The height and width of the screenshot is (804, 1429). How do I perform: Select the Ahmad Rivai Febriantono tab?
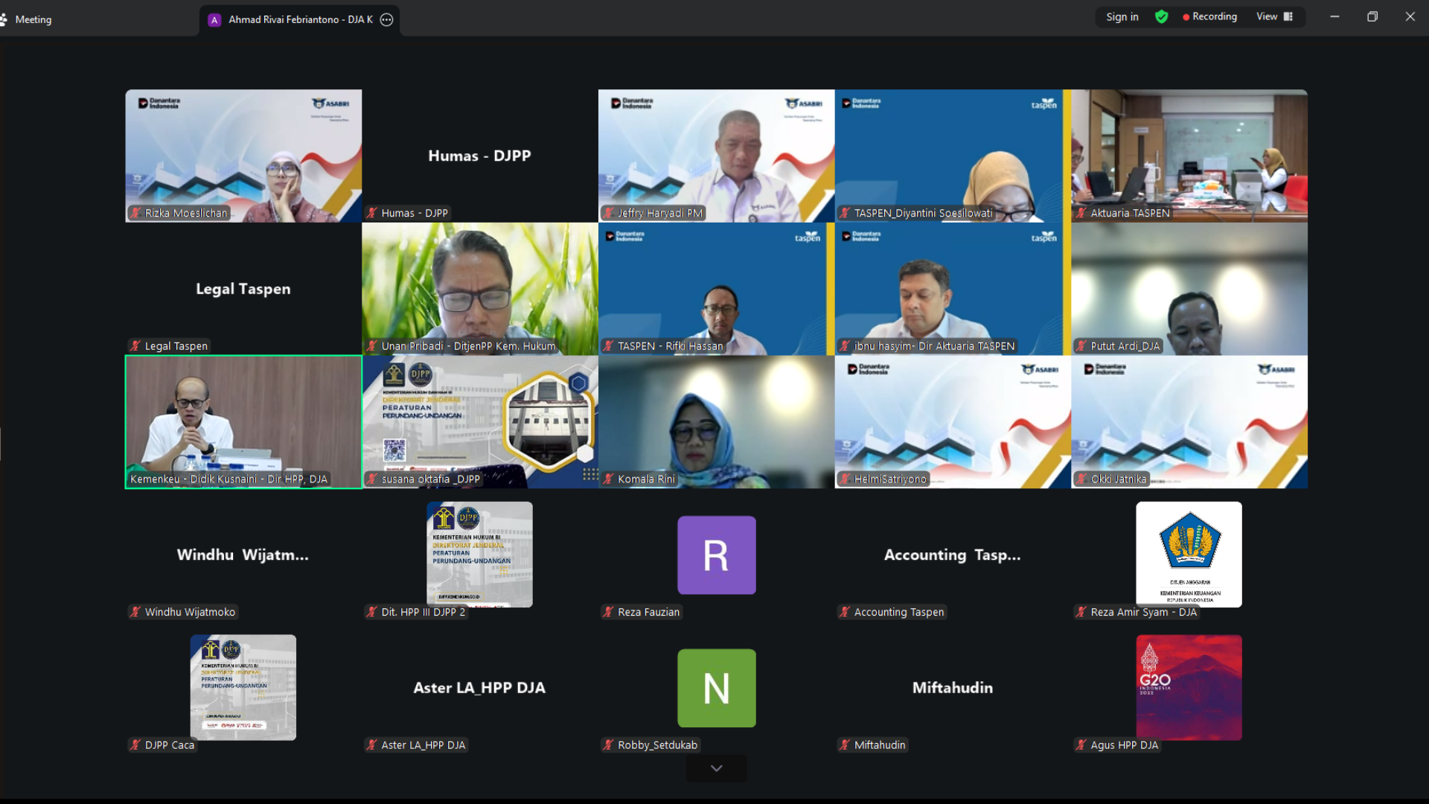tap(299, 20)
